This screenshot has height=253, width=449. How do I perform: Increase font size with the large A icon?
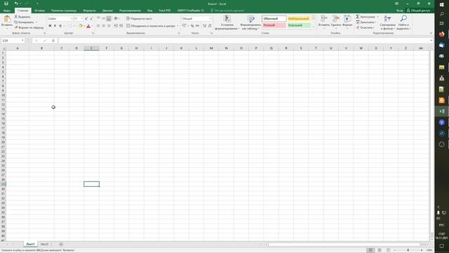pyautogui.click(x=86, y=19)
